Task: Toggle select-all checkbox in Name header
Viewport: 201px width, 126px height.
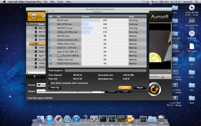Action: point(29,24)
